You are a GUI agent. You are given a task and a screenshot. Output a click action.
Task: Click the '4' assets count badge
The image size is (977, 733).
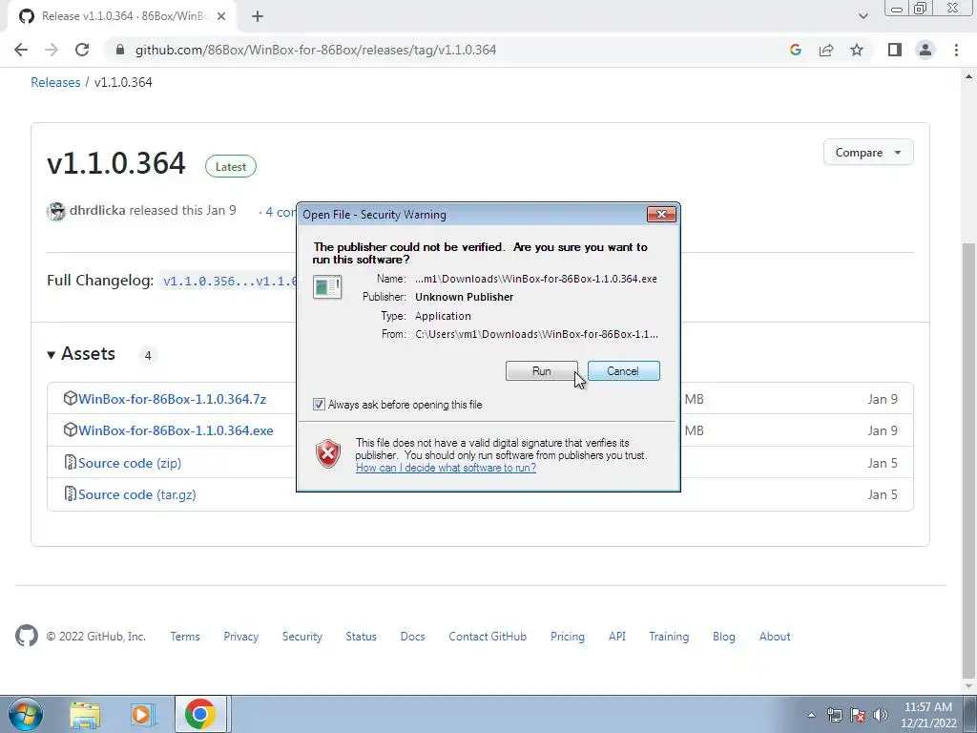148,355
